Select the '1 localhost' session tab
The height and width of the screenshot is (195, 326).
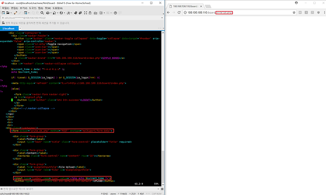[x=9, y=29]
